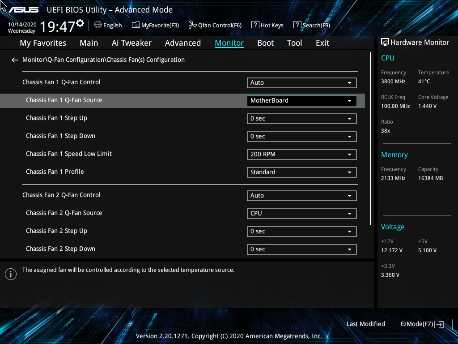This screenshot has width=458, height=344.
Task: Click memory frequency value 2133 MHz
Action: (x=393, y=178)
